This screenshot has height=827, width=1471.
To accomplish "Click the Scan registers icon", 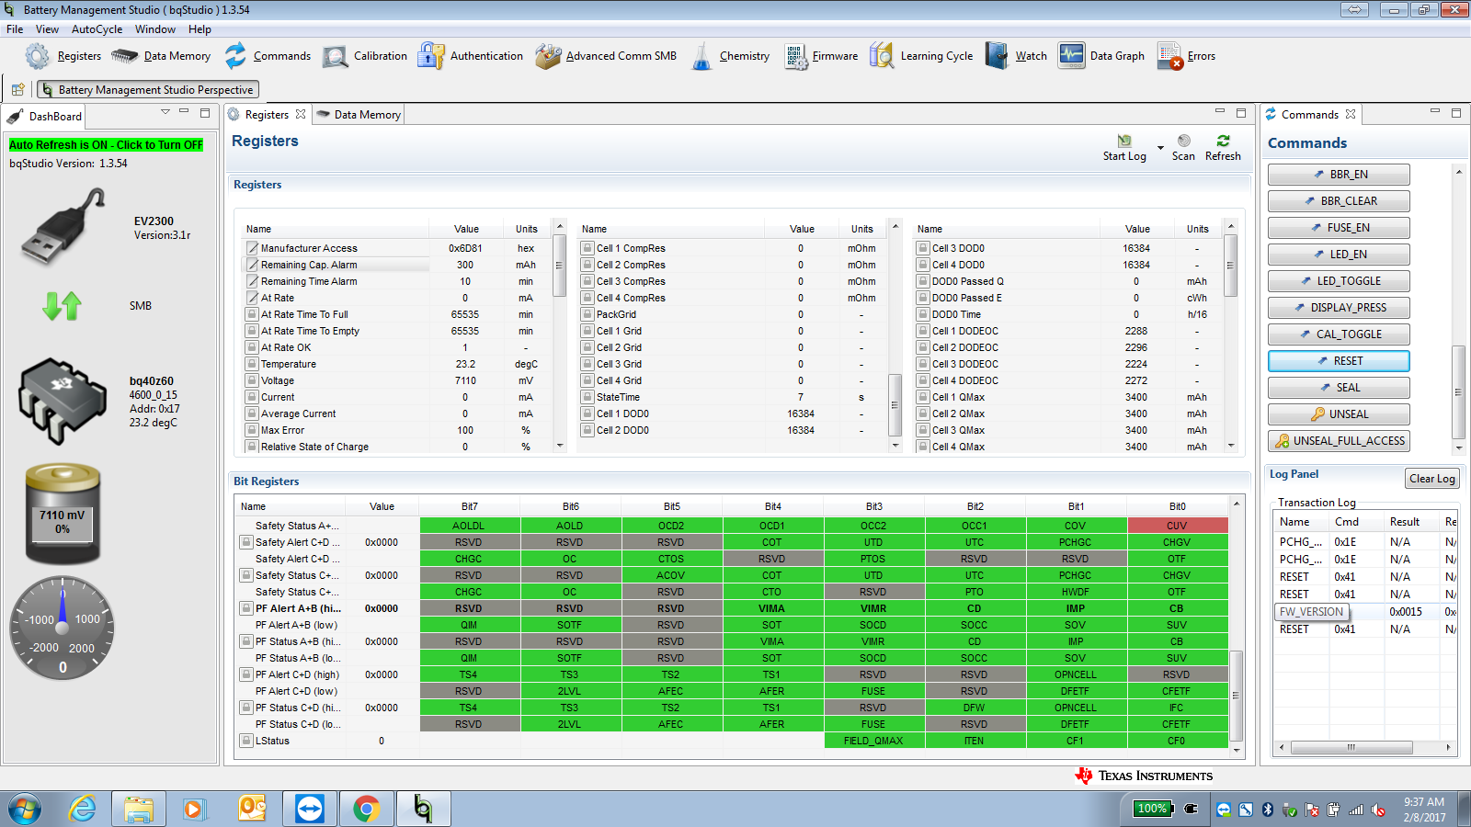I will coord(1184,141).
